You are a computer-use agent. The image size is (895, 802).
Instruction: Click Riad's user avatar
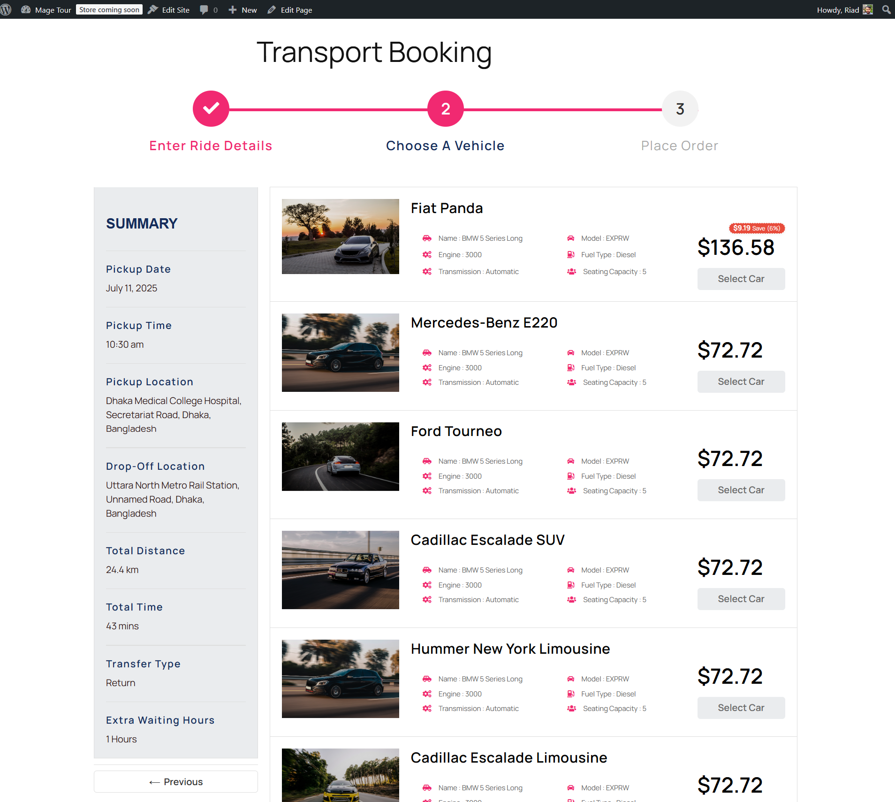(x=868, y=9)
